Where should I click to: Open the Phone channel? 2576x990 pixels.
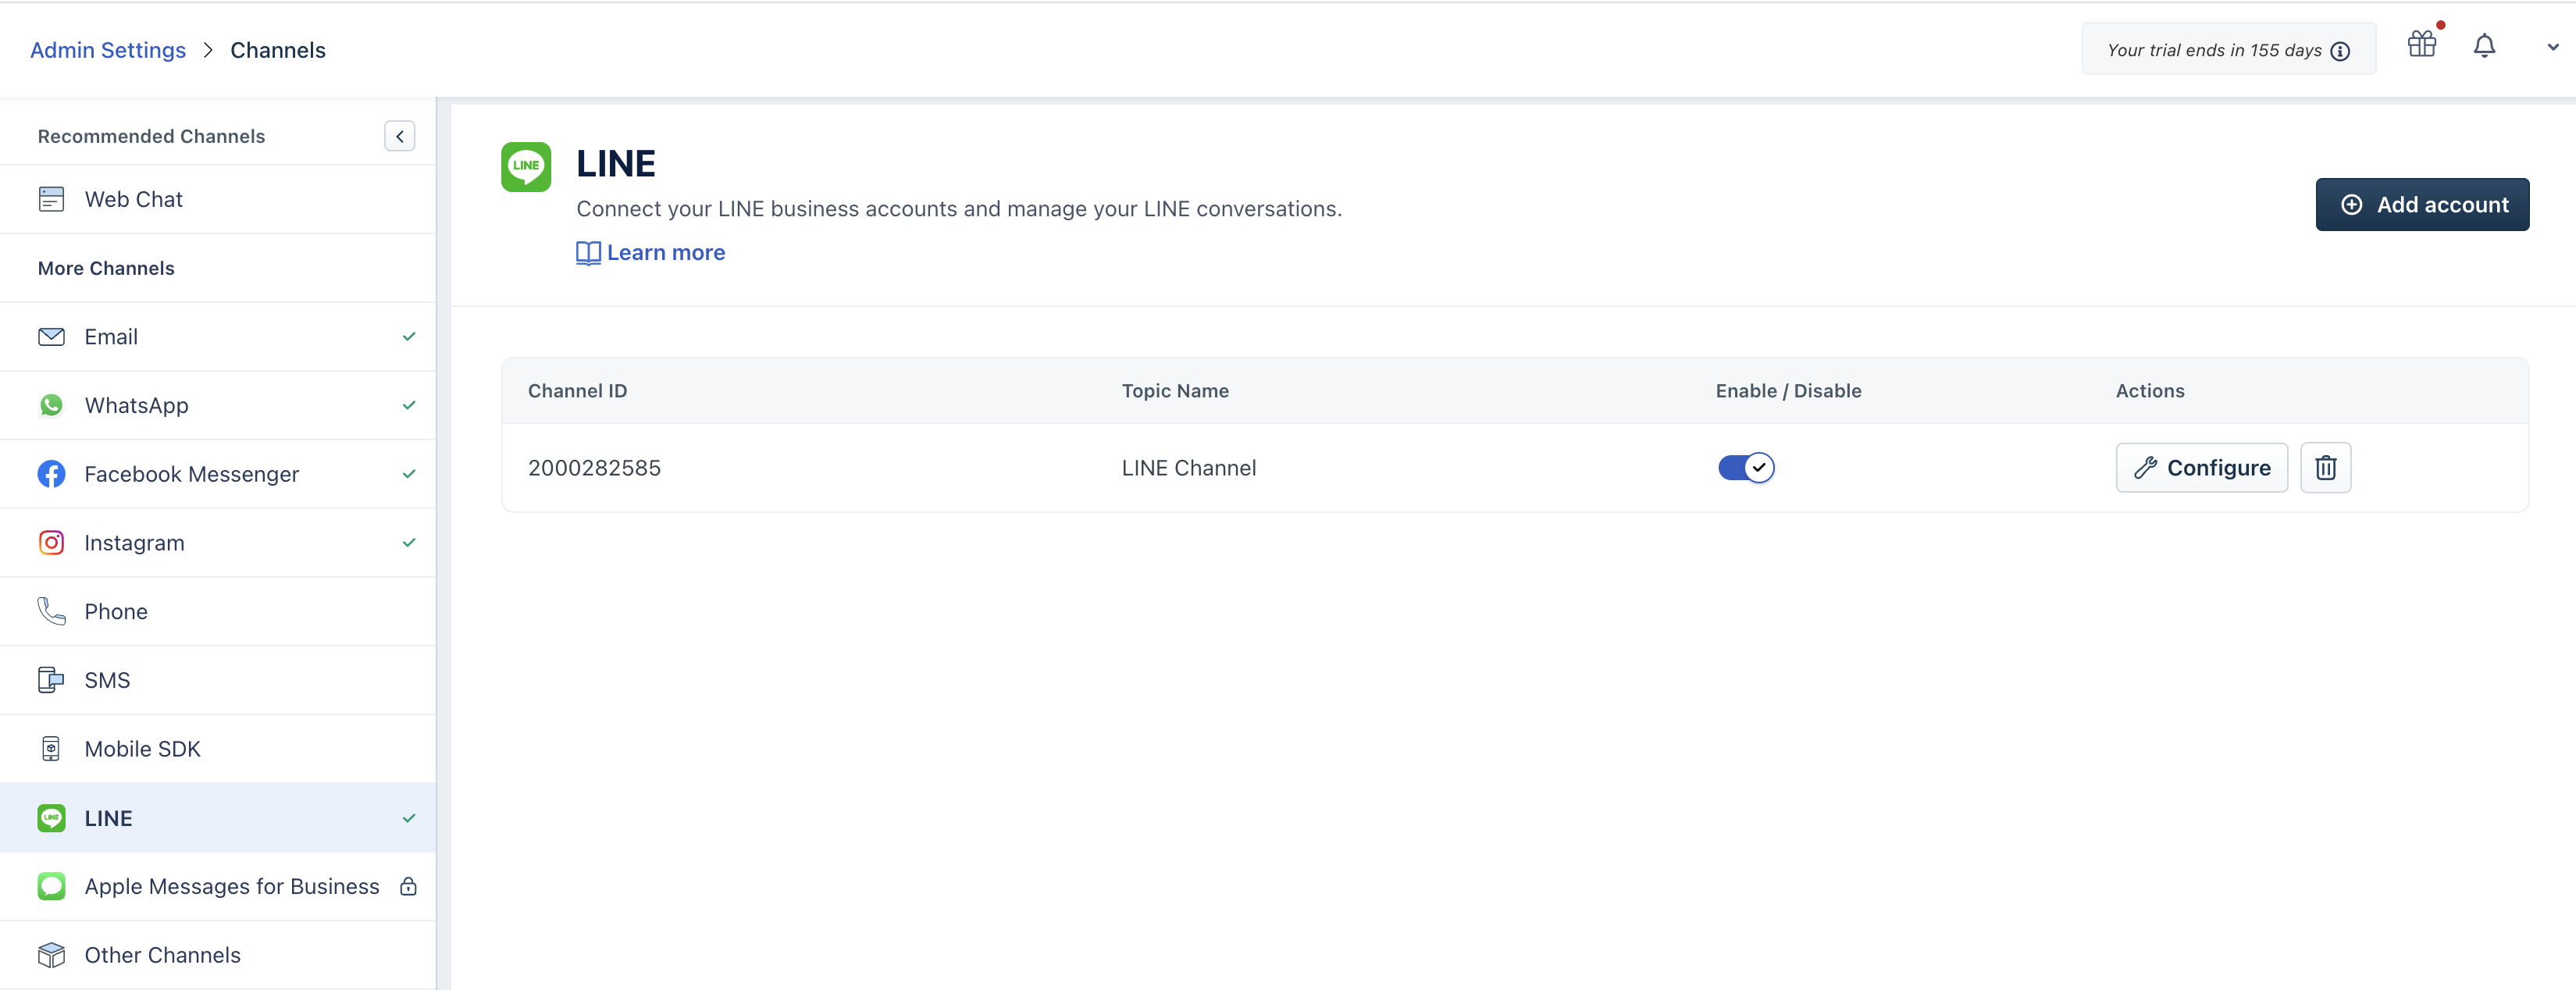(x=116, y=612)
